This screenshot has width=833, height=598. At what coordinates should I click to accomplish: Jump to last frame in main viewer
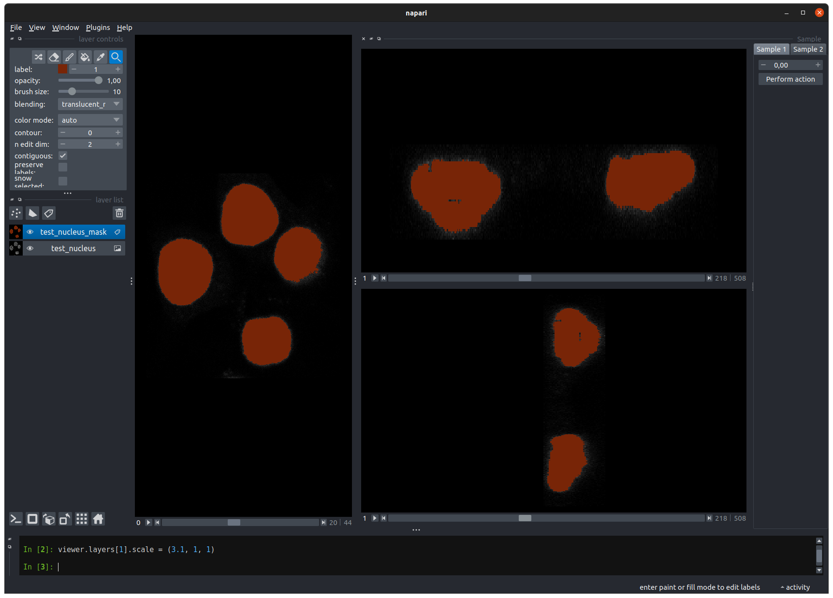coord(323,523)
